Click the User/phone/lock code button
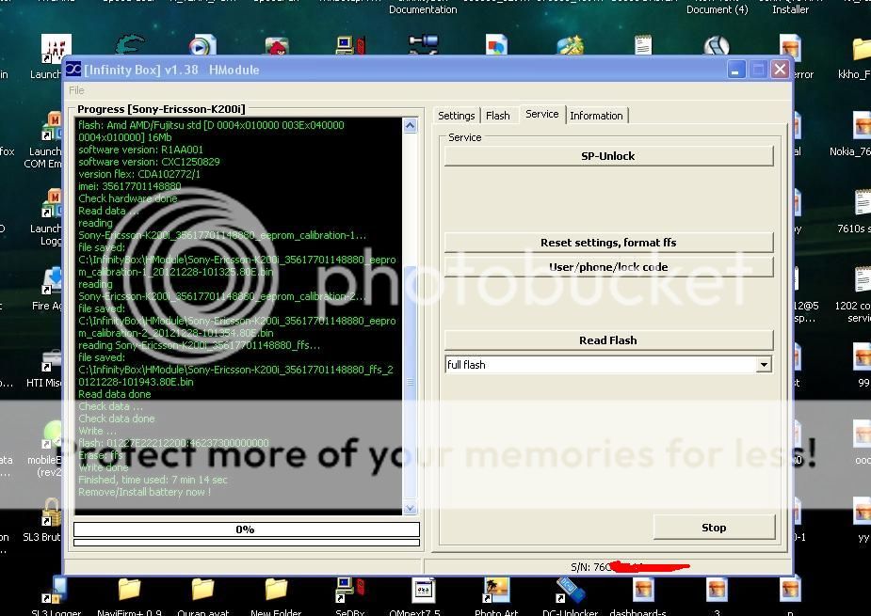 [608, 267]
